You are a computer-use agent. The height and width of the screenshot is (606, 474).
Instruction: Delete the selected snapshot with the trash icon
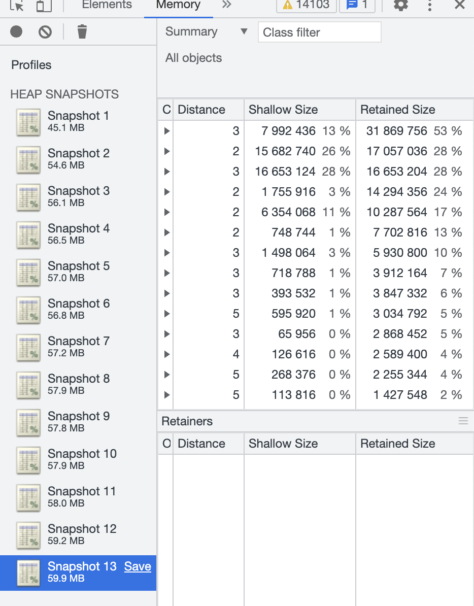pos(83,31)
